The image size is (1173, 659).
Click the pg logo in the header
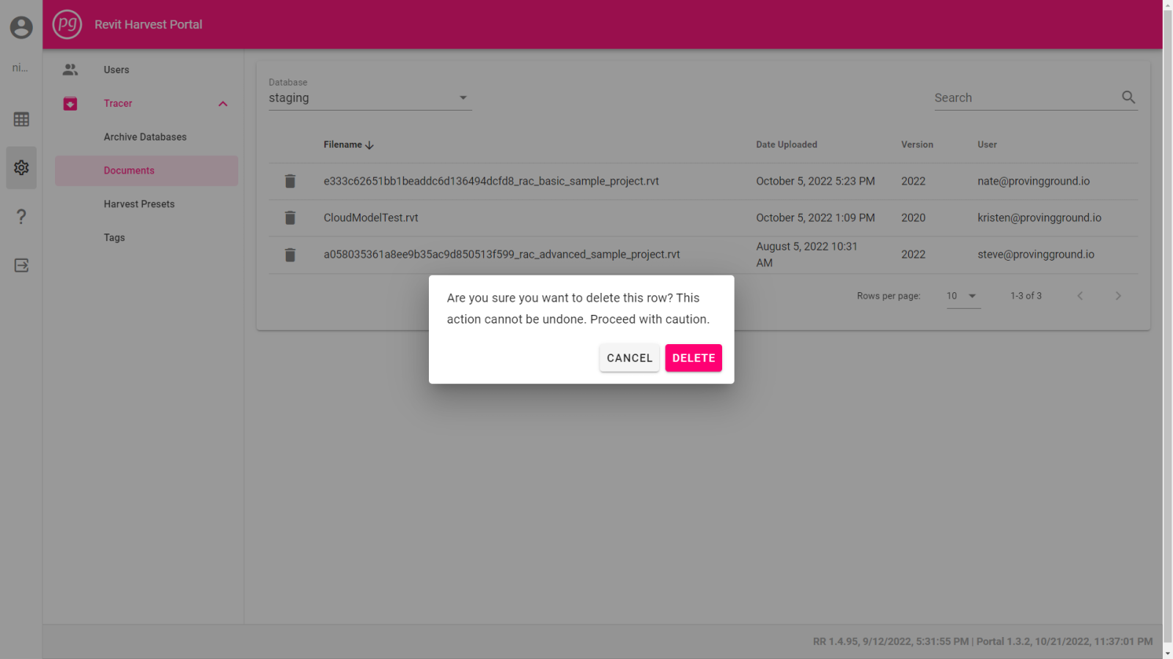[67, 24]
